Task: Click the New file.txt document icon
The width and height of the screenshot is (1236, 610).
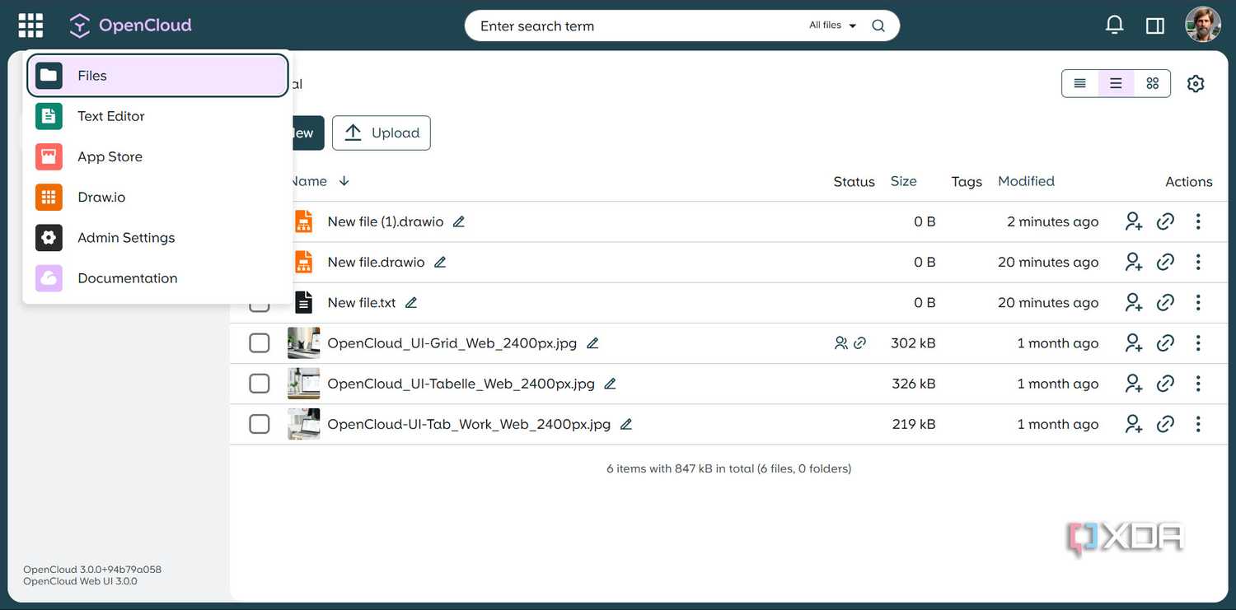Action: [x=304, y=302]
